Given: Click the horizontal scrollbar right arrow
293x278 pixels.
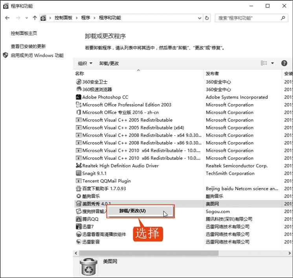Looking at the screenshot, I should 289,253.
